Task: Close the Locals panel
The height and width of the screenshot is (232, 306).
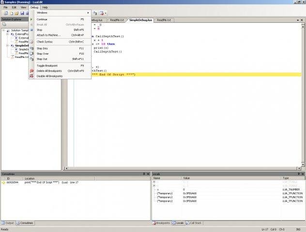Action: (303, 174)
